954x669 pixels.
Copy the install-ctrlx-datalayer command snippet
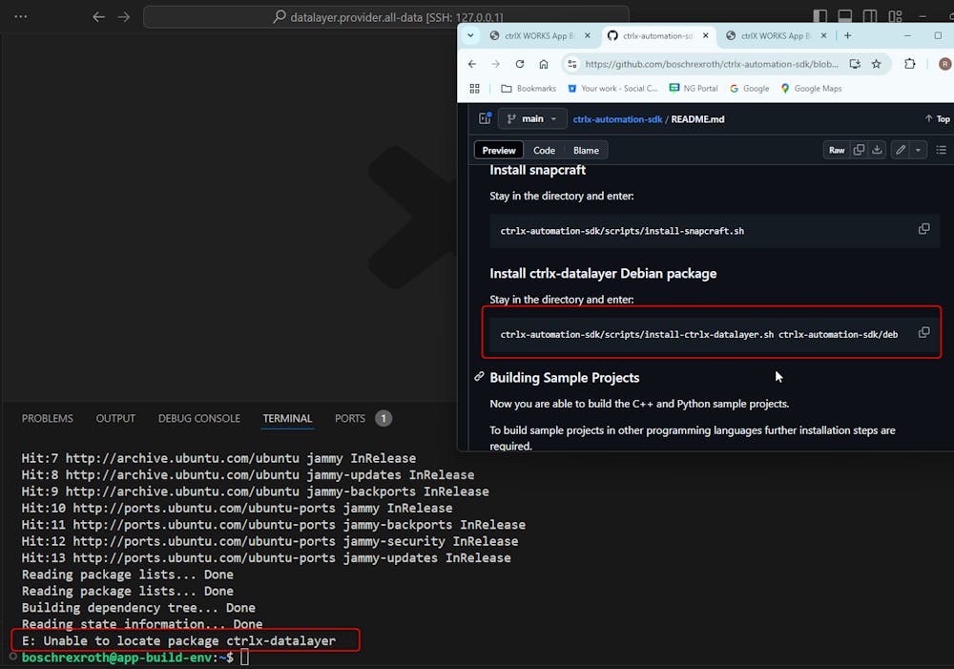pos(923,332)
